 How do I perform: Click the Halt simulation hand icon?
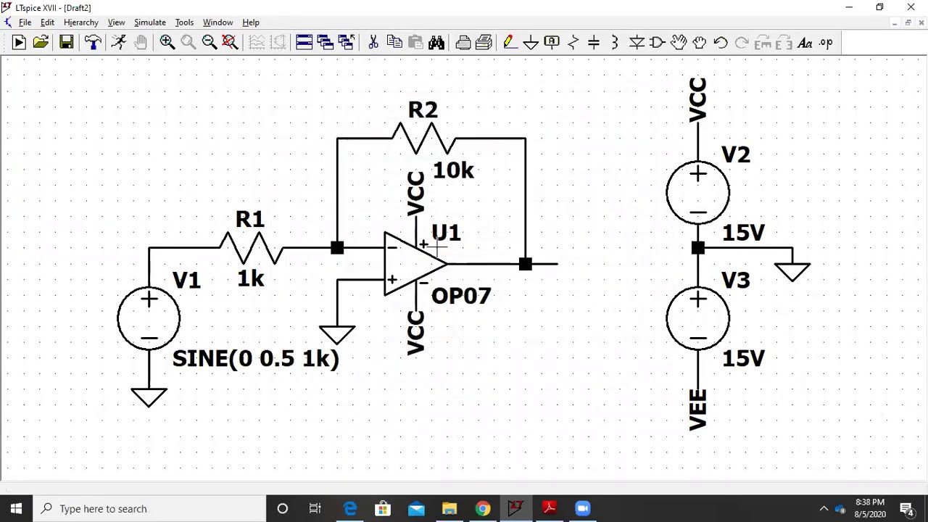coord(140,43)
